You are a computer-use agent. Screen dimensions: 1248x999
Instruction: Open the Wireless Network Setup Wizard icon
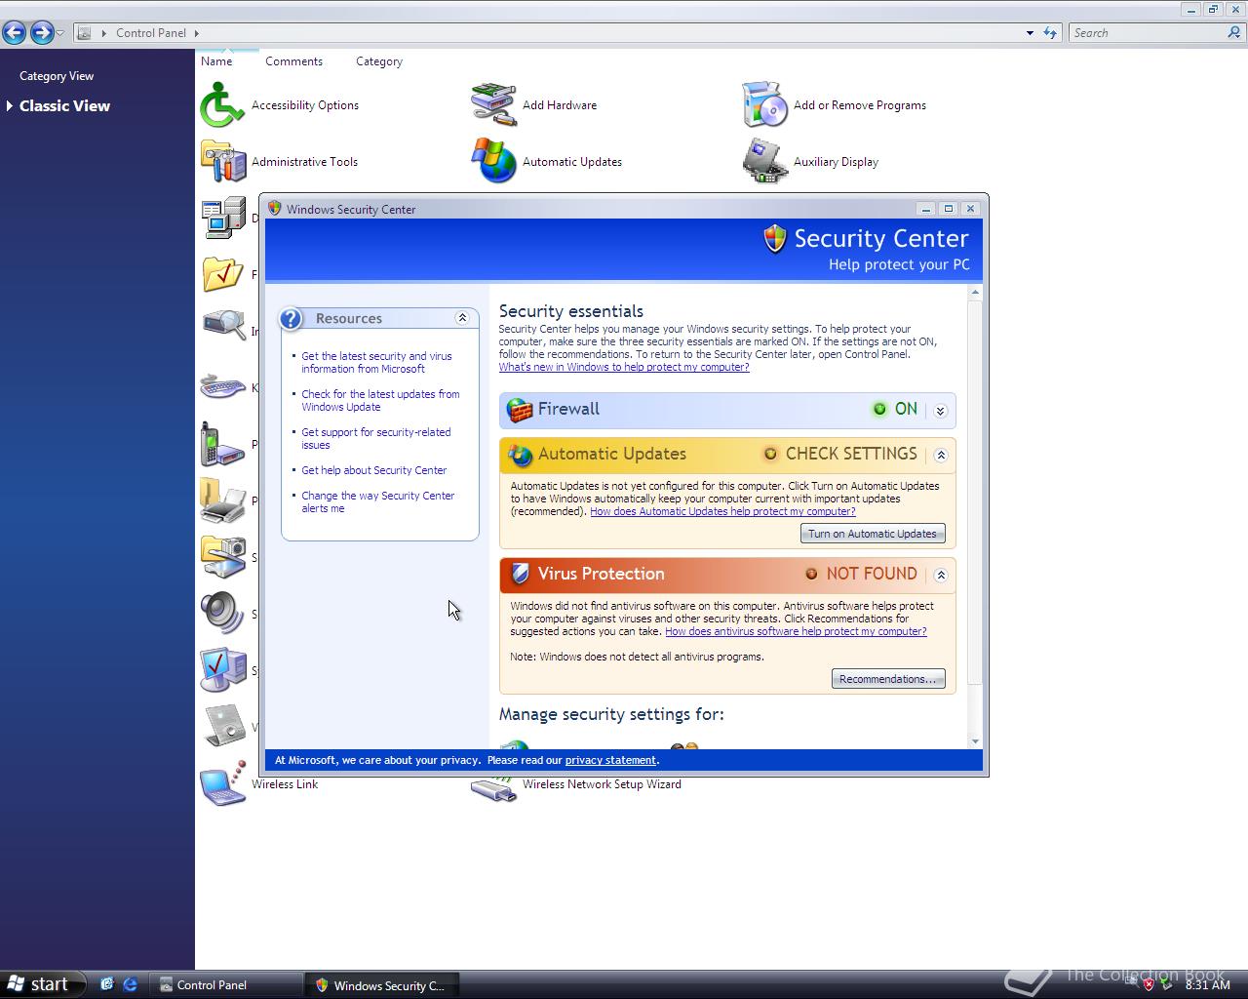493,788
